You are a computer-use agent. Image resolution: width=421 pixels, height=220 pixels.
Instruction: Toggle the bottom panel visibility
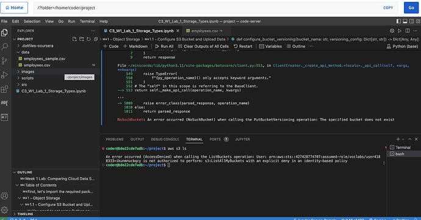coord(405,21)
